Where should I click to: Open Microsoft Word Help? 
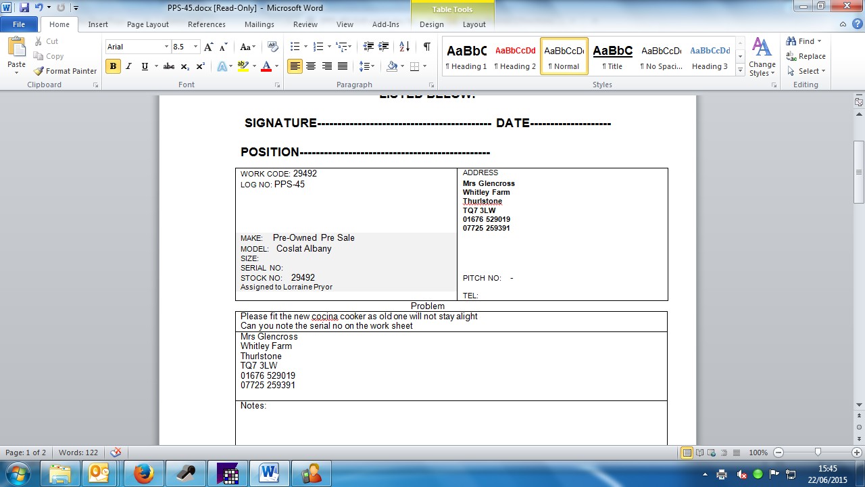pos(856,24)
